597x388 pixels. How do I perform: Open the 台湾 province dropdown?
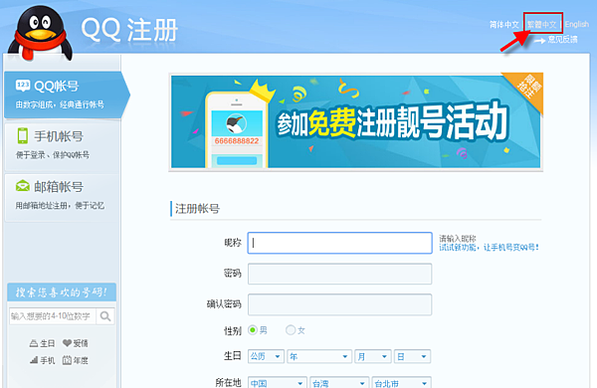[x=339, y=382]
